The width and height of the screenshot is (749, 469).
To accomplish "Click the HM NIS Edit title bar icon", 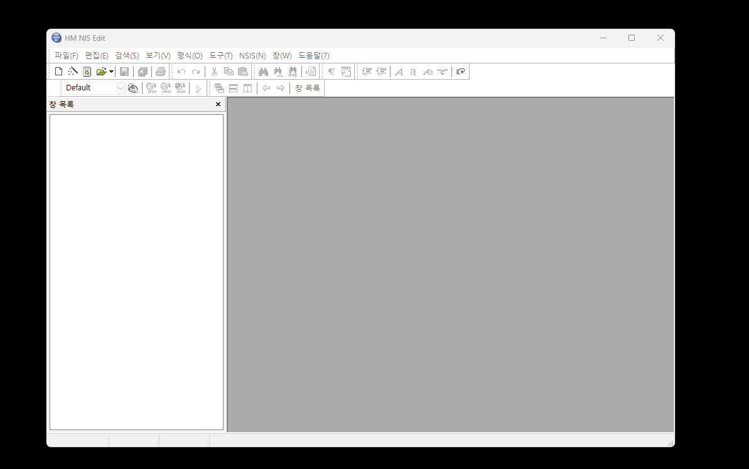I will [x=57, y=38].
